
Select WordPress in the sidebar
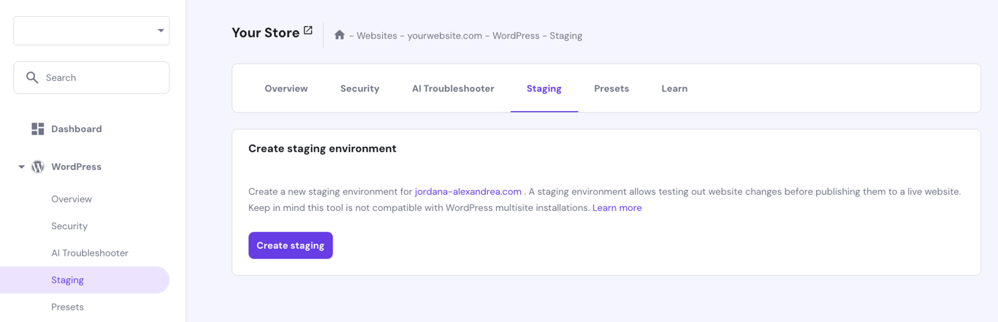76,166
